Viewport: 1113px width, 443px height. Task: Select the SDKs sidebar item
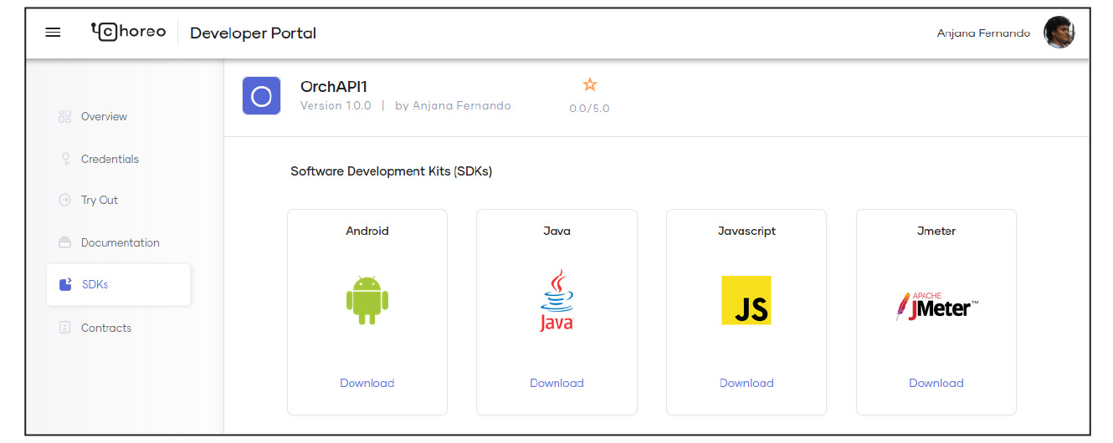point(95,284)
